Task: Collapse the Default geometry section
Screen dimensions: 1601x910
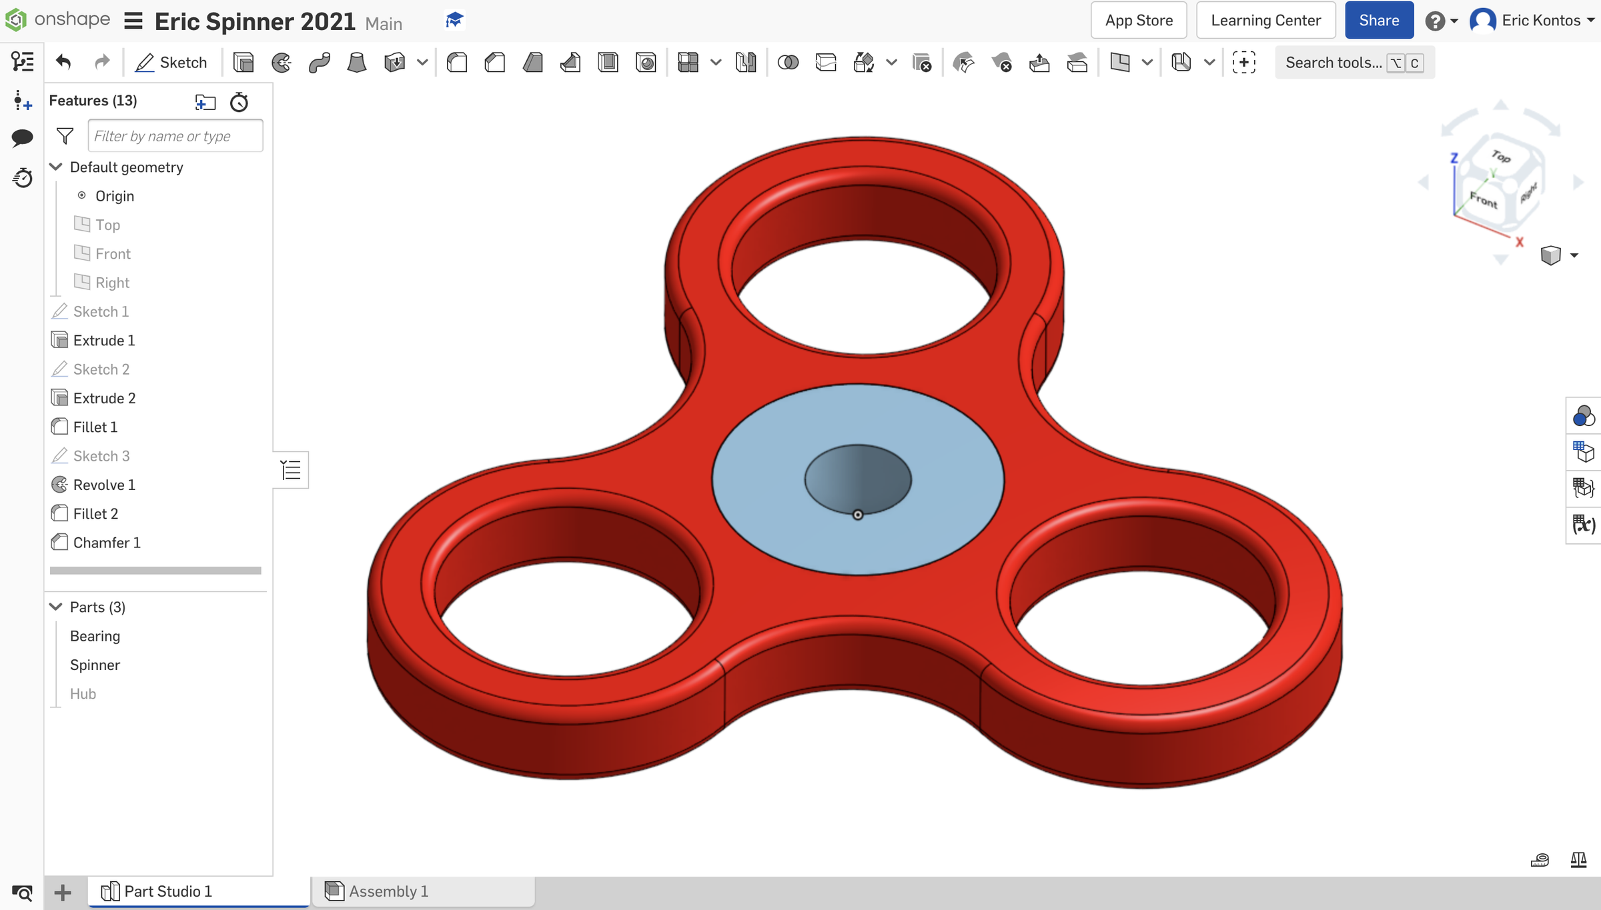Action: (55, 167)
